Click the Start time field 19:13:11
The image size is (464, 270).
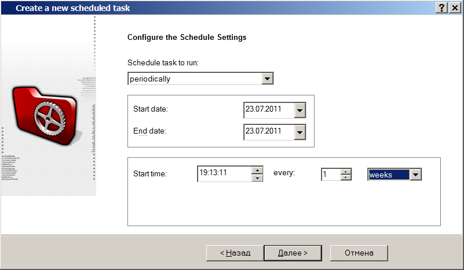(x=224, y=173)
